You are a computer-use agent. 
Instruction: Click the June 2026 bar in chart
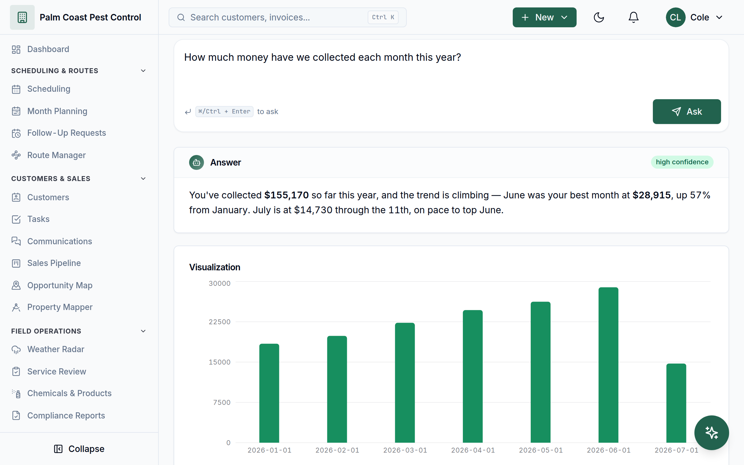click(x=608, y=365)
